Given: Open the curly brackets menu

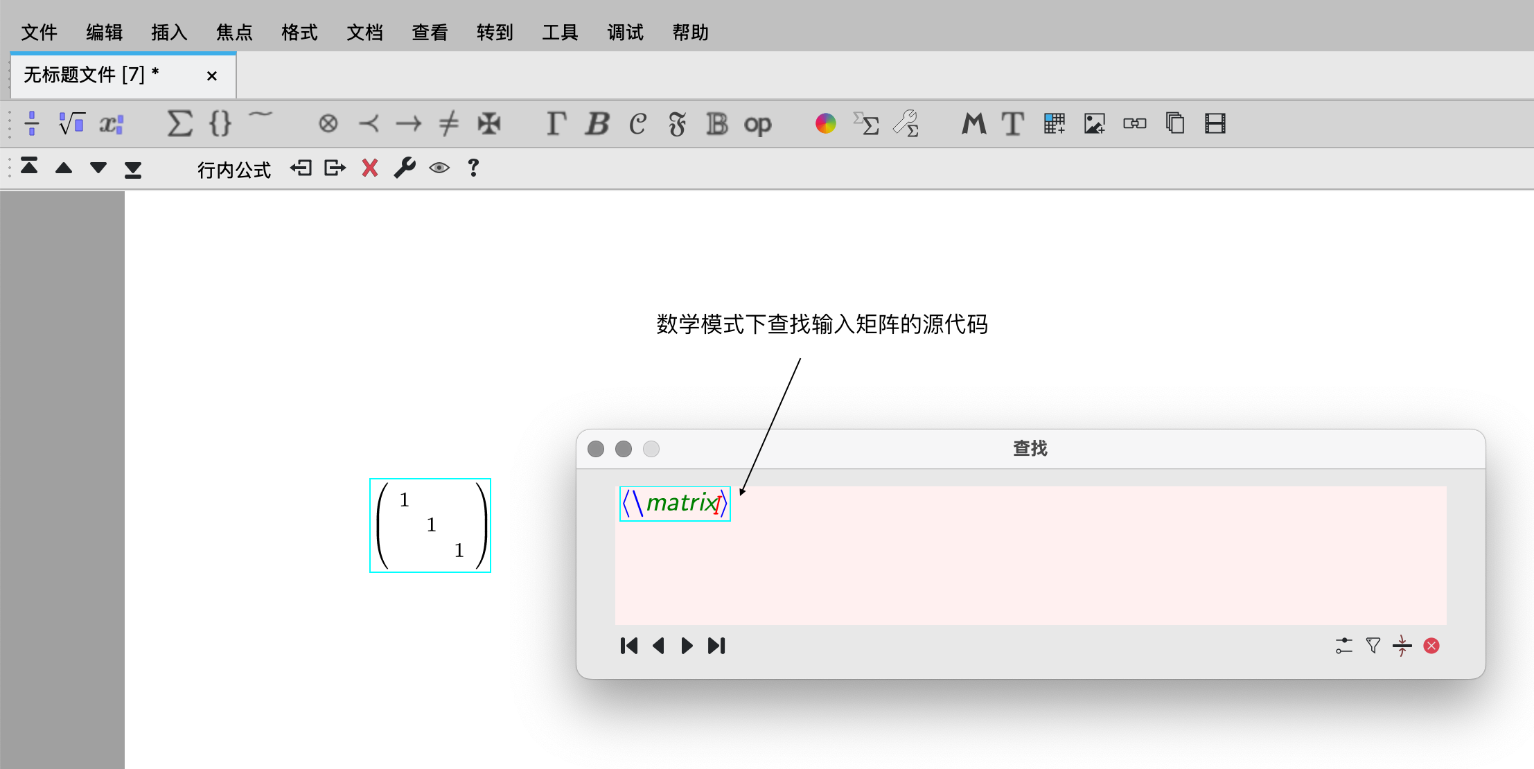Looking at the screenshot, I should [220, 123].
